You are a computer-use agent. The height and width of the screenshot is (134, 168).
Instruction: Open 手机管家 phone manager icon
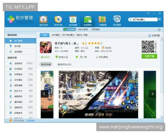click(x=117, y=21)
